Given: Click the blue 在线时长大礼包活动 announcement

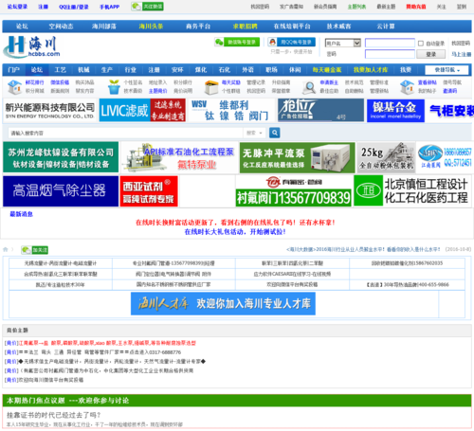Looking at the screenshot, I should (235, 232).
